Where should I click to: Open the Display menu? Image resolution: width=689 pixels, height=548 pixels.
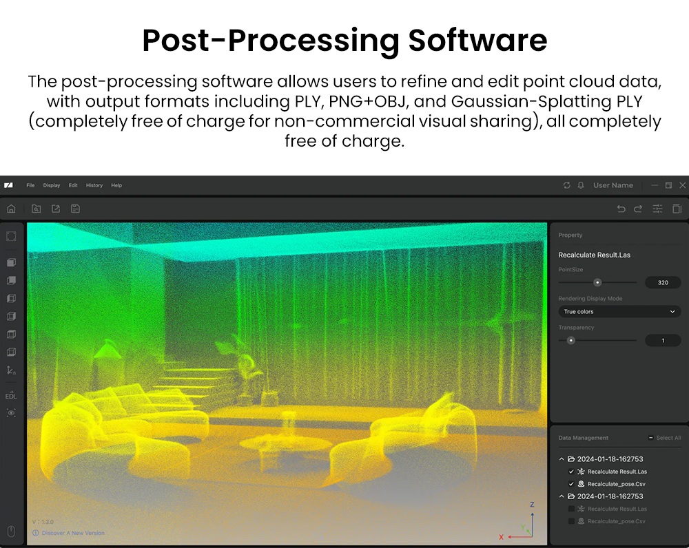[51, 185]
